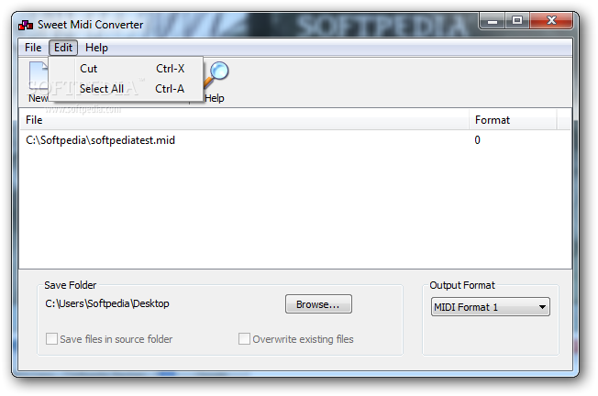Open the Help menu in the menu bar

click(x=96, y=48)
